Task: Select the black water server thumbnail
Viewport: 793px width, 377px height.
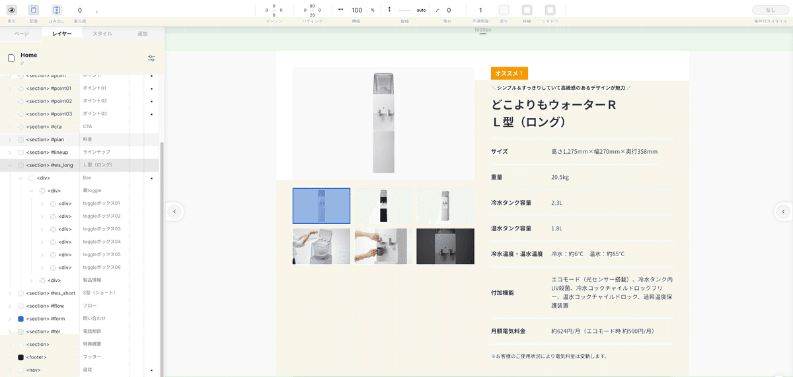Action: (x=383, y=205)
